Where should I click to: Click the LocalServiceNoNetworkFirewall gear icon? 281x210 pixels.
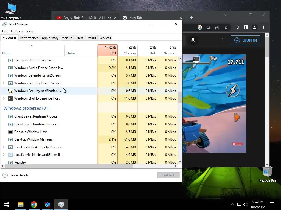10,155
